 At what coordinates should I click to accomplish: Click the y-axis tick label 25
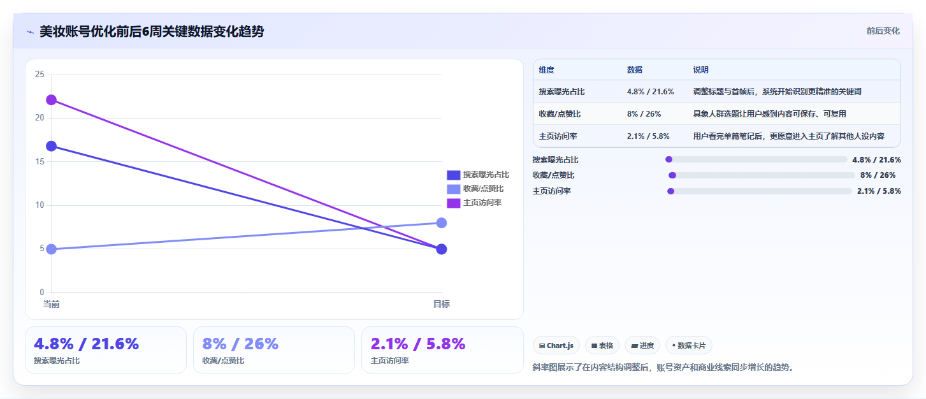[x=40, y=75]
